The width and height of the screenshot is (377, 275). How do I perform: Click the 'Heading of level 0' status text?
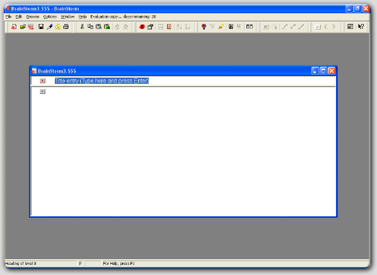[x=20, y=264]
